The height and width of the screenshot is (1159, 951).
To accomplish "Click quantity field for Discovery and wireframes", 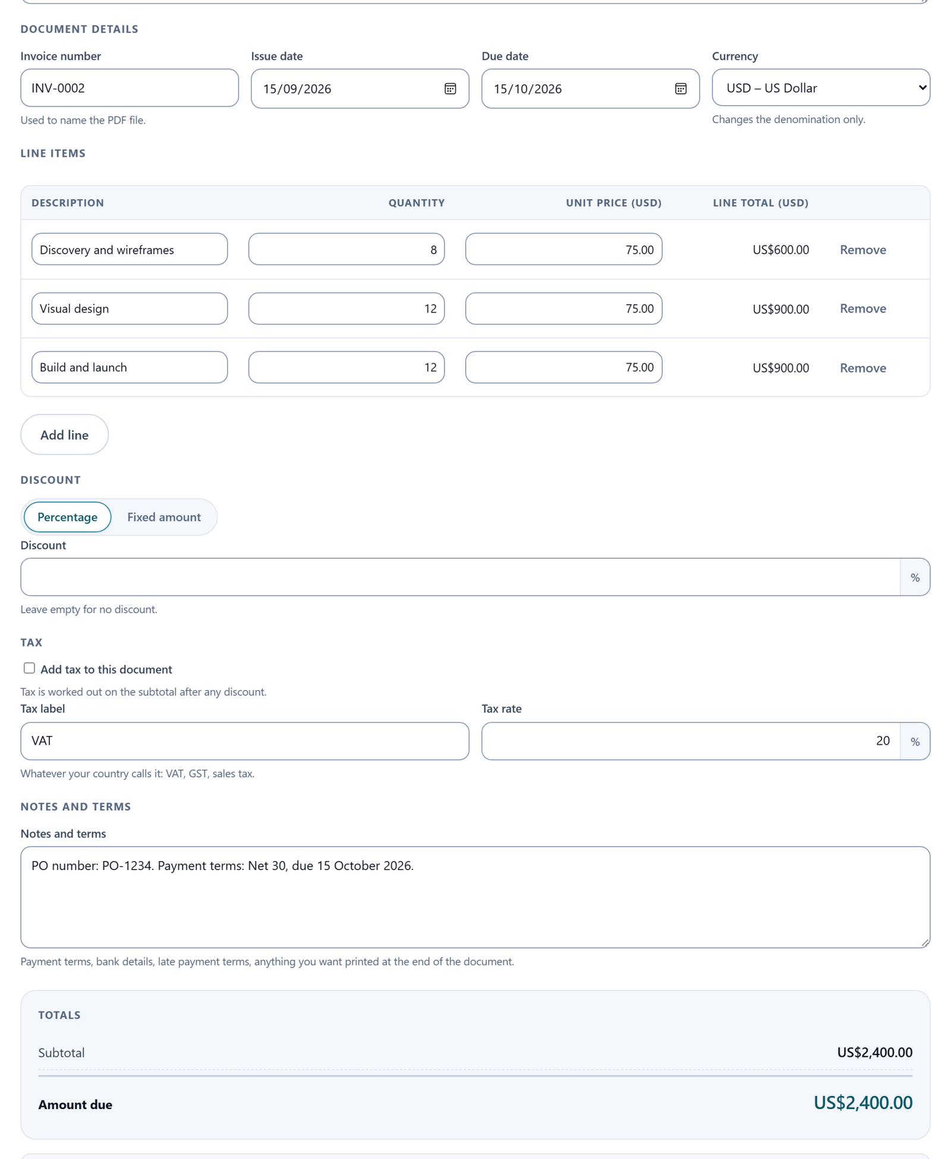I will coord(347,249).
